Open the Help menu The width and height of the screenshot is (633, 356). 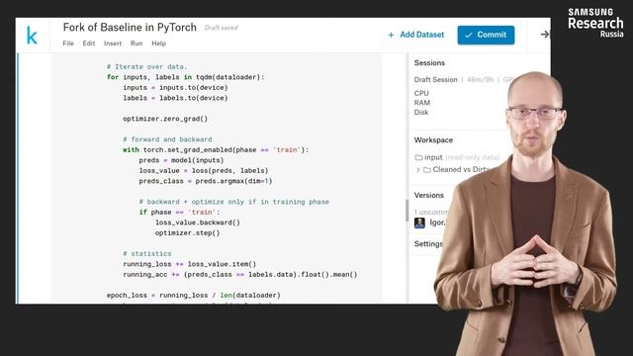158,44
